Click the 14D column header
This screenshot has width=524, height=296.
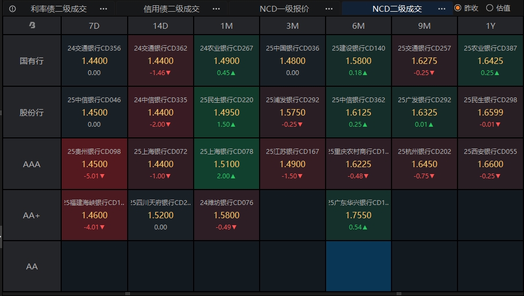[161, 26]
